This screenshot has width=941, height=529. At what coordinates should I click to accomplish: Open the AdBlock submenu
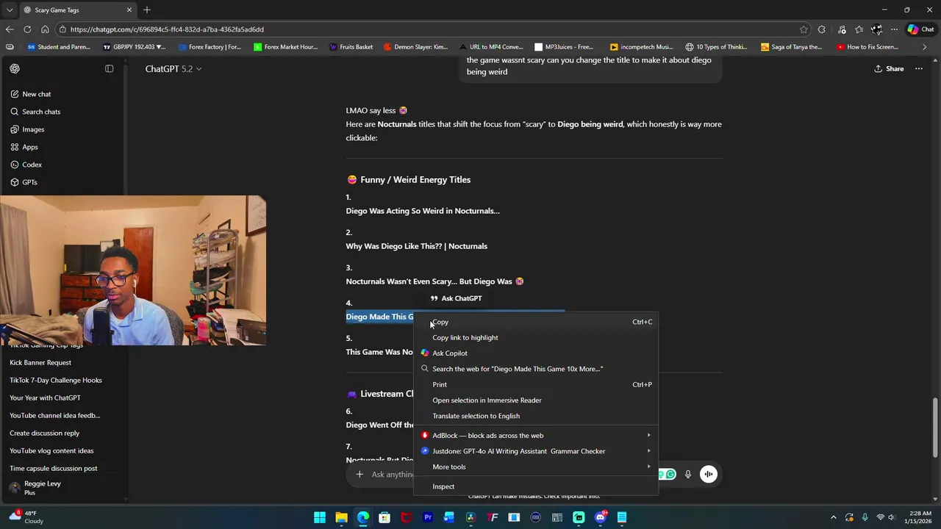coord(536,436)
